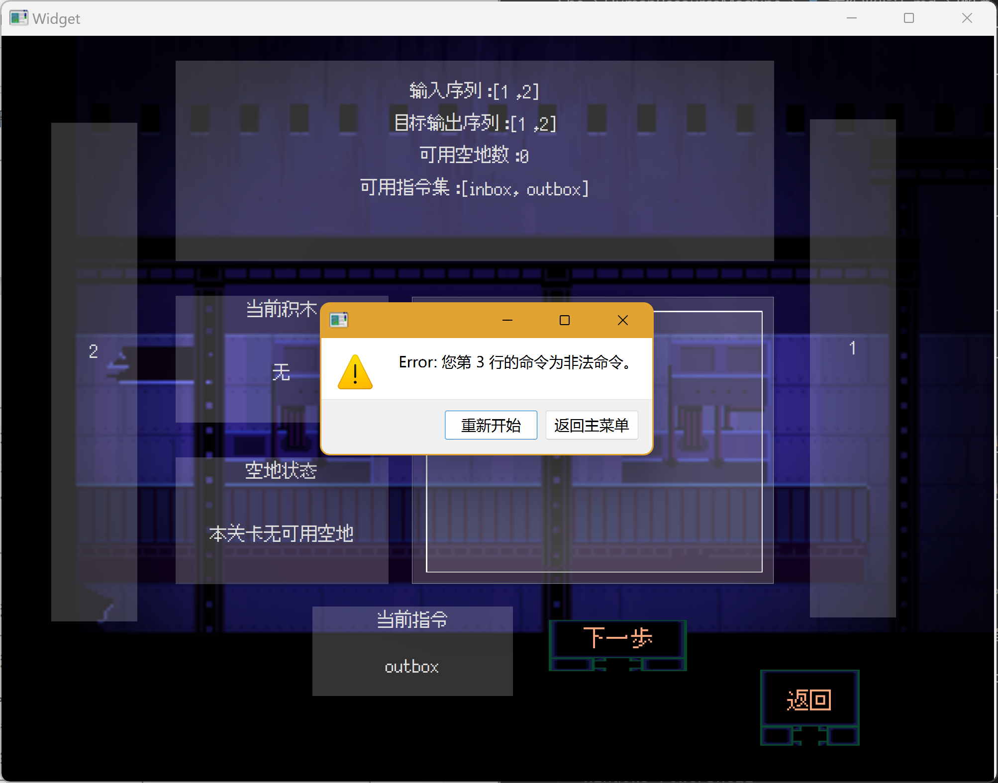Click the error dialog's title bar app icon

[339, 320]
